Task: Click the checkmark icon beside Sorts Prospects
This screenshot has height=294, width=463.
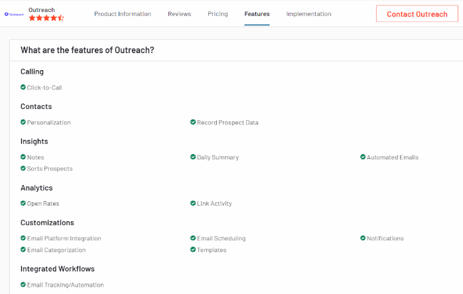Action: [23, 168]
